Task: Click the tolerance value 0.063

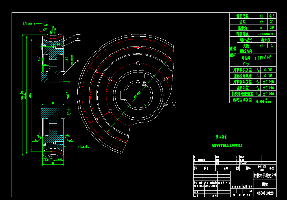Action: [268, 70]
